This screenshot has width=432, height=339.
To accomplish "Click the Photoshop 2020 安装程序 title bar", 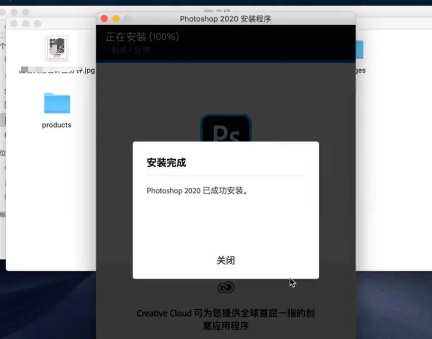I will point(225,19).
